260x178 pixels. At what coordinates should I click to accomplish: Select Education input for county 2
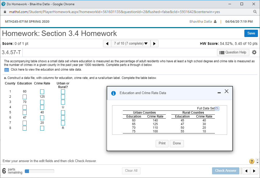pos(25,97)
